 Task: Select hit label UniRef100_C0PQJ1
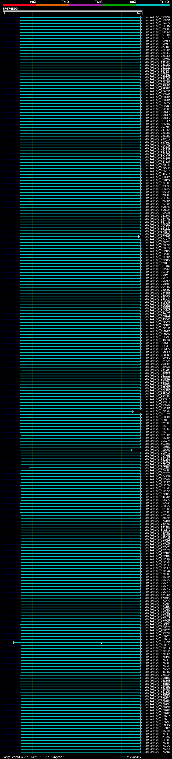[x=157, y=328]
